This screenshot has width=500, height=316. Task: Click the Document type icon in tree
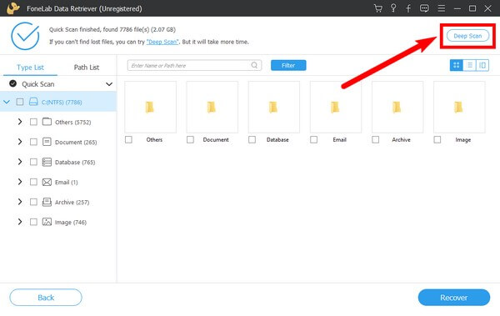tap(47, 142)
